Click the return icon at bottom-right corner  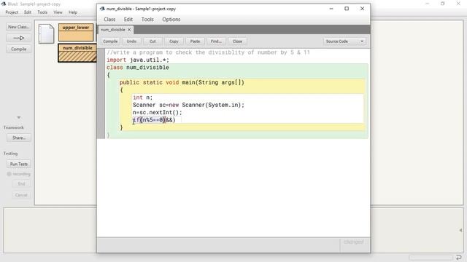[x=459, y=257]
